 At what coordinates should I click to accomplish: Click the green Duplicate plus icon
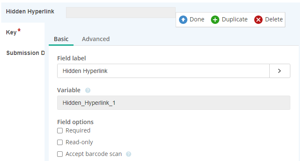pos(215,20)
